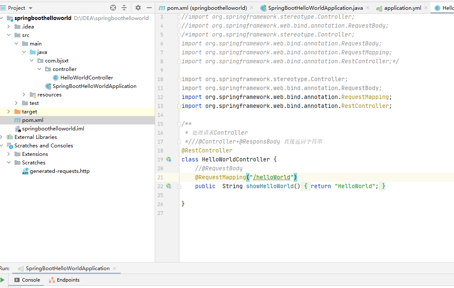454x288 pixels.
Task: Close the application.yml tab
Action: 426,8
